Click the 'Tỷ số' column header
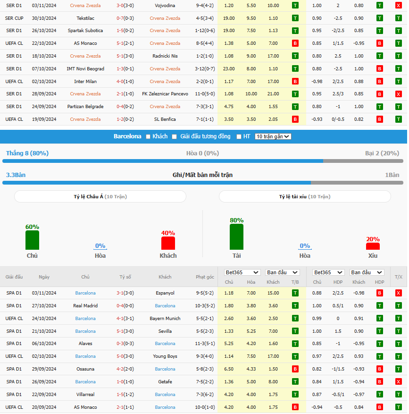The width and height of the screenshot is (409, 414). (x=125, y=277)
